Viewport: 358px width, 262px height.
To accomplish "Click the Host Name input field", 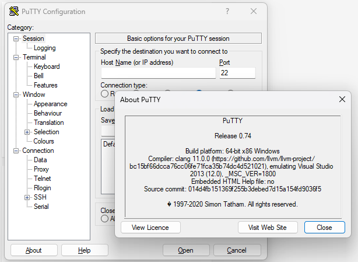I will point(159,73).
